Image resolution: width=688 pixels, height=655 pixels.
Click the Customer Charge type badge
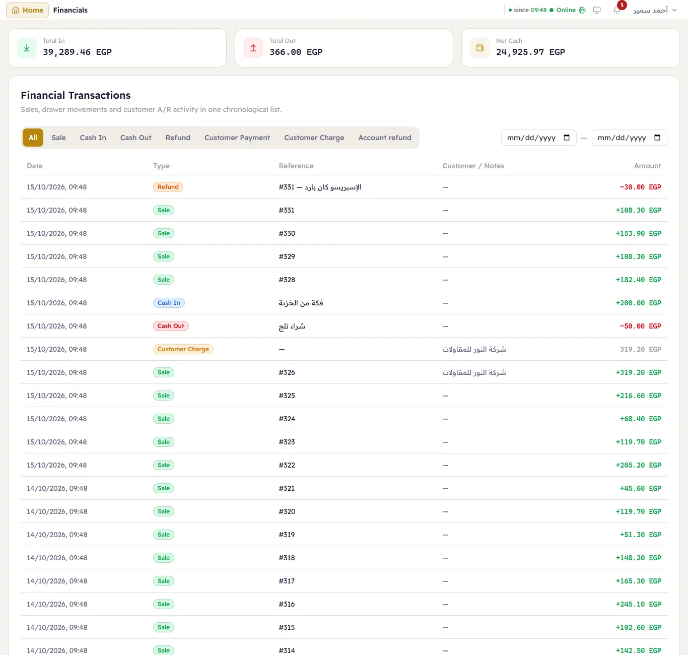[x=183, y=349]
